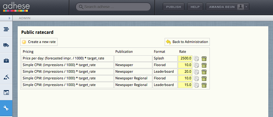
Task: Click the Publish button
Action: pos(173,7)
